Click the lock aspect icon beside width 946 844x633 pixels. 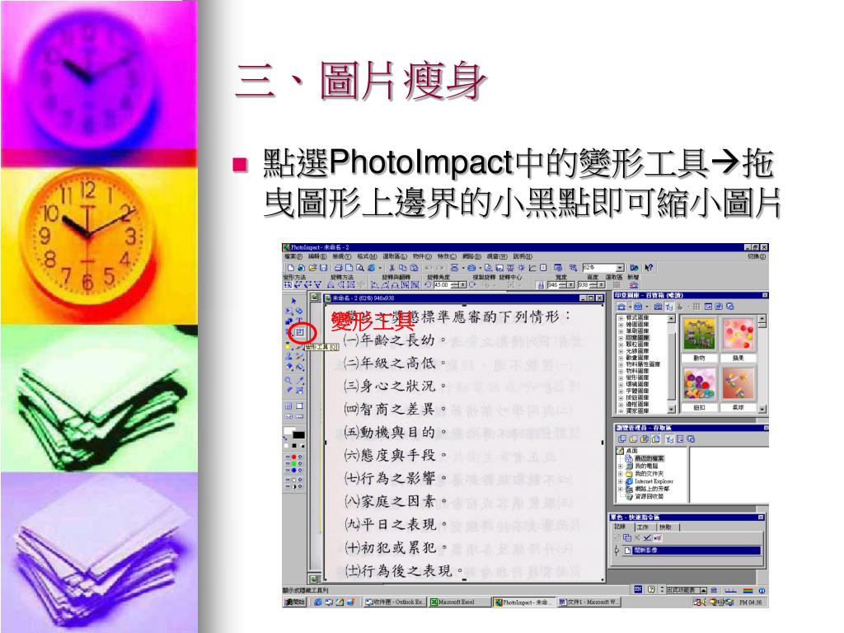(x=541, y=285)
